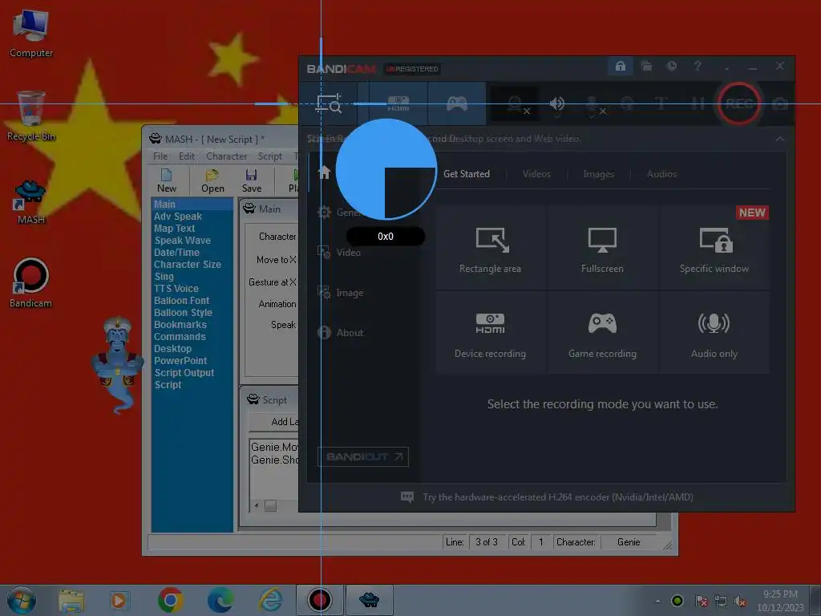The height and width of the screenshot is (616, 821).
Task: Select Map Text in MASH list
Action: pyautogui.click(x=174, y=229)
